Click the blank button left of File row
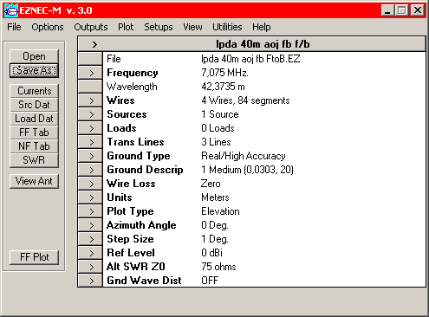This screenshot has height=317, width=429. coord(90,59)
